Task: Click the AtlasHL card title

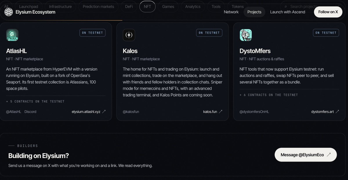Action: coord(17,51)
